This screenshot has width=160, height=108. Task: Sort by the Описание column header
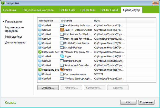[x=76, y=20]
